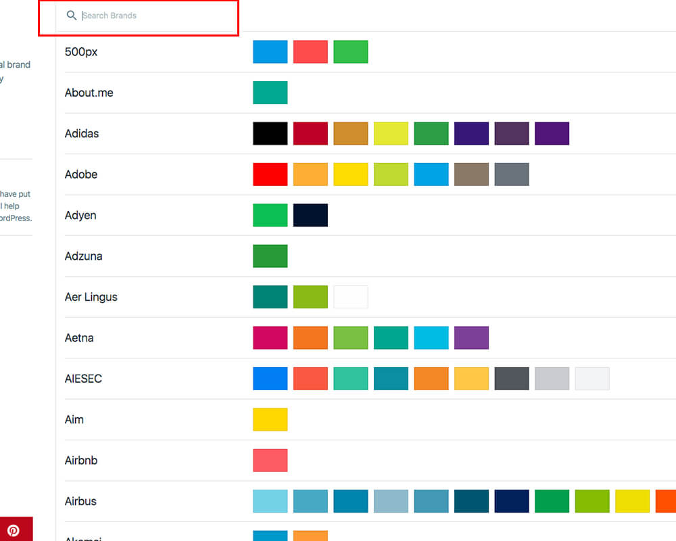Click the brown Adobe swatch
The height and width of the screenshot is (541, 676).
click(x=472, y=174)
